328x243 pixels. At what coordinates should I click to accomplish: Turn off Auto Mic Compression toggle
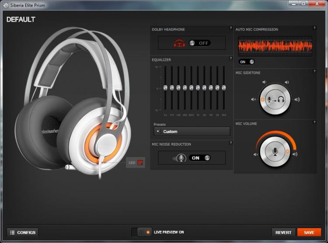[x=246, y=62]
